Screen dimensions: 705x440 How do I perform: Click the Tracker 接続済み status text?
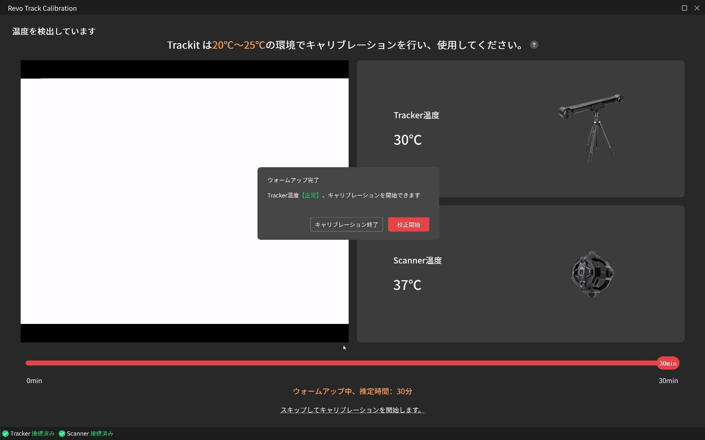(43, 434)
